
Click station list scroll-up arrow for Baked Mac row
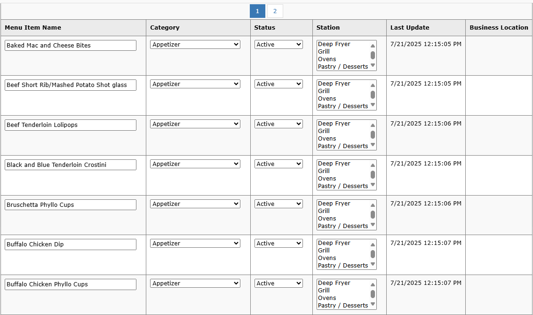point(373,46)
